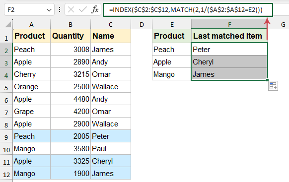The image size is (289, 182).
Task: Select Peter cell in Name column
Action: [x=111, y=136]
